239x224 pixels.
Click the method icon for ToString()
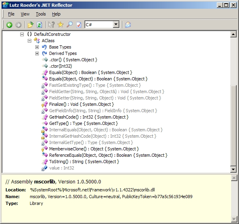click(45, 162)
